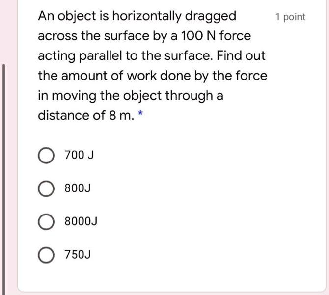Choose the 800J radio option
The width and height of the screenshot is (329, 295).
tap(46, 189)
